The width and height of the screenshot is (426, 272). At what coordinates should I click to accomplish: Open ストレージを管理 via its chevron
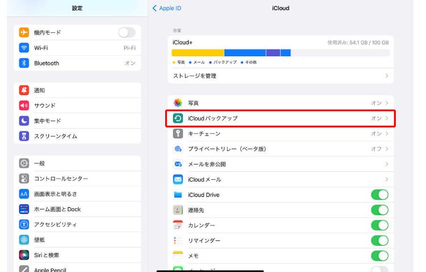click(x=387, y=76)
